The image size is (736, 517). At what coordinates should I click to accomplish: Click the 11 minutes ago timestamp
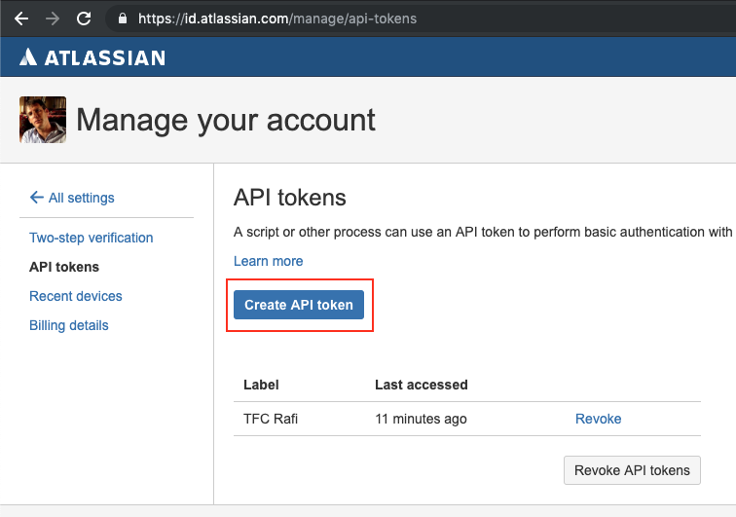coord(421,419)
